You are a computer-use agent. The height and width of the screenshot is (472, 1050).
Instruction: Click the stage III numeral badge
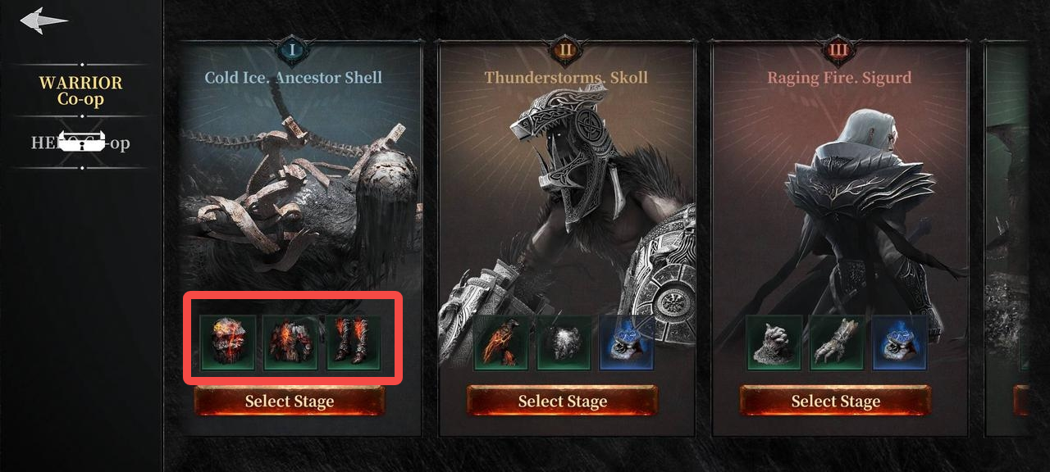coord(838,51)
